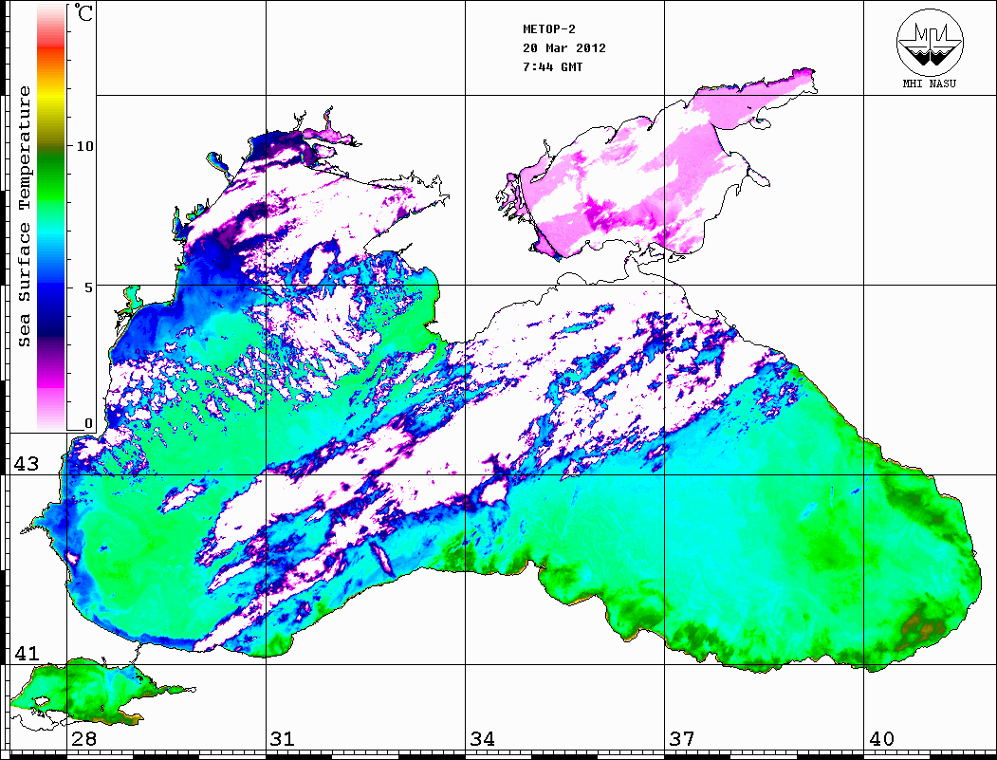Click the temperature color scale bar
This screenshot has width=997, height=760.
tap(51, 217)
